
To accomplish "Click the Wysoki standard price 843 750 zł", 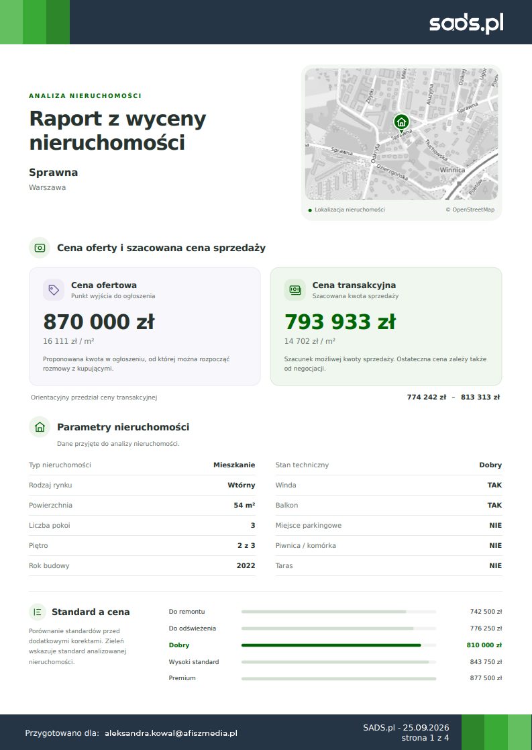I will [486, 662].
